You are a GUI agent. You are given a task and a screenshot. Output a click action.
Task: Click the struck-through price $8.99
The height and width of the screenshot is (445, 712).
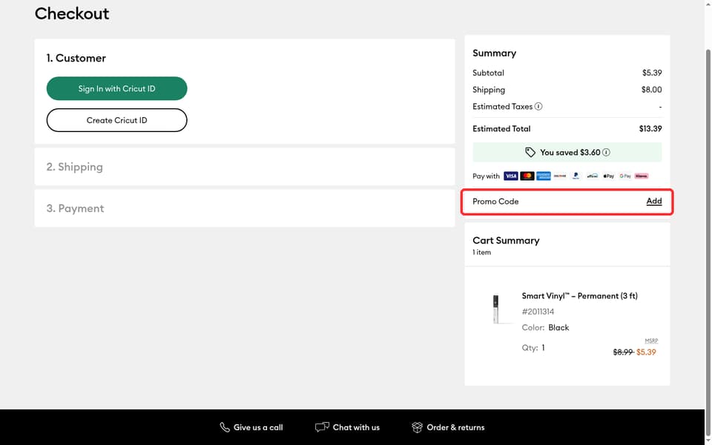point(623,352)
